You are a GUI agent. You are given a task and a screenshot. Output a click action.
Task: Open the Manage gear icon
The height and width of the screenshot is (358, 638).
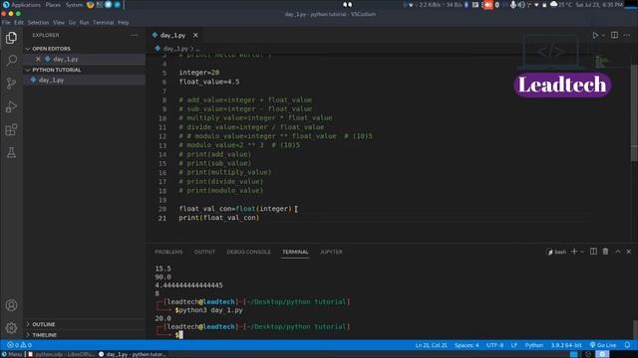point(11,328)
